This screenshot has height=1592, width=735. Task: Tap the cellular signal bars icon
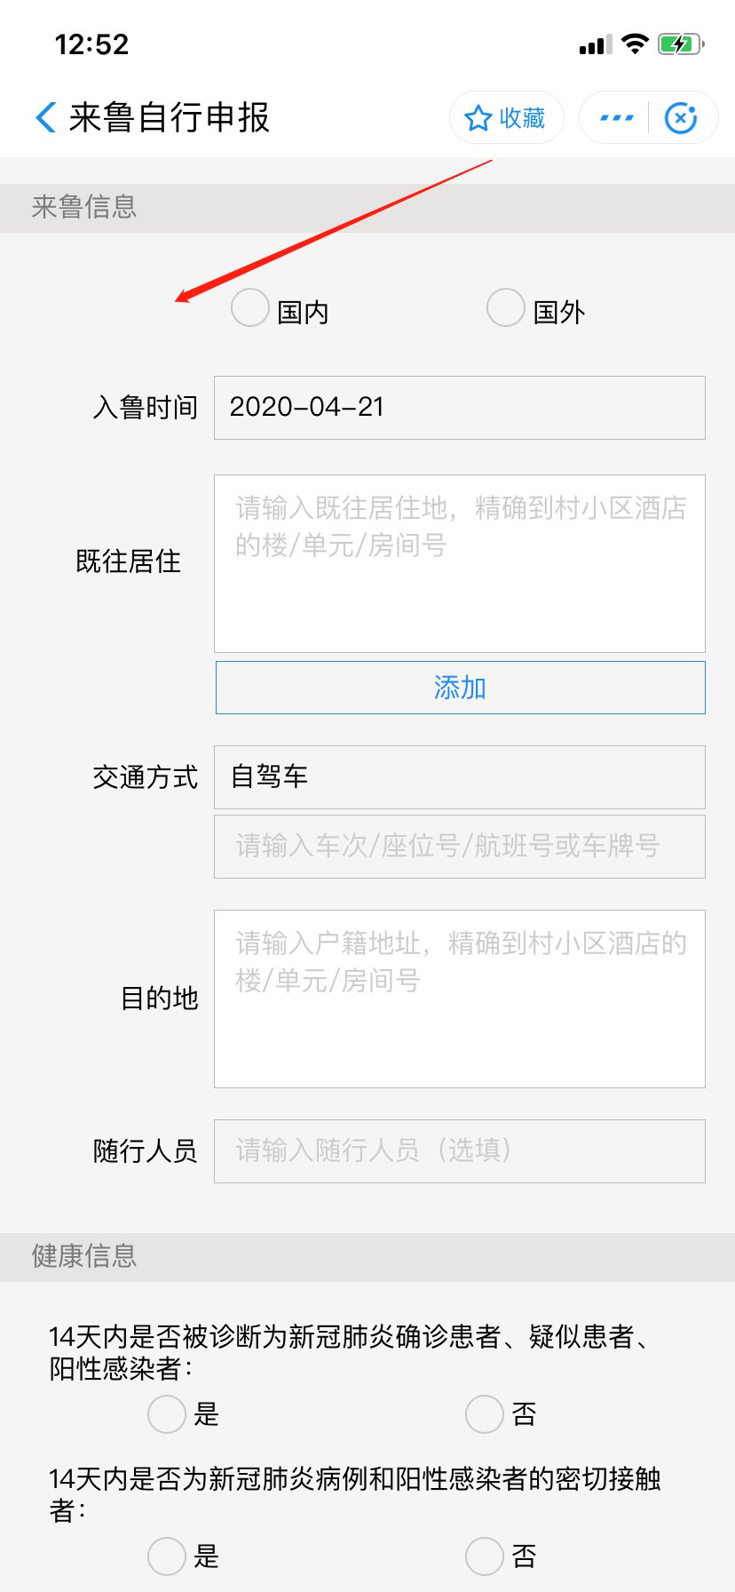point(595,45)
